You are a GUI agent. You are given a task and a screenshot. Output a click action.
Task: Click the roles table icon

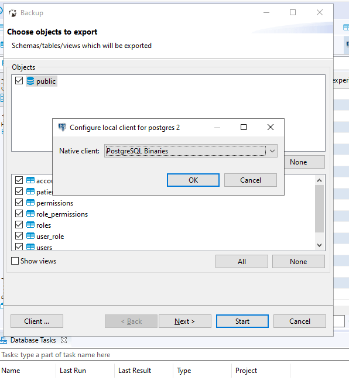click(30, 225)
